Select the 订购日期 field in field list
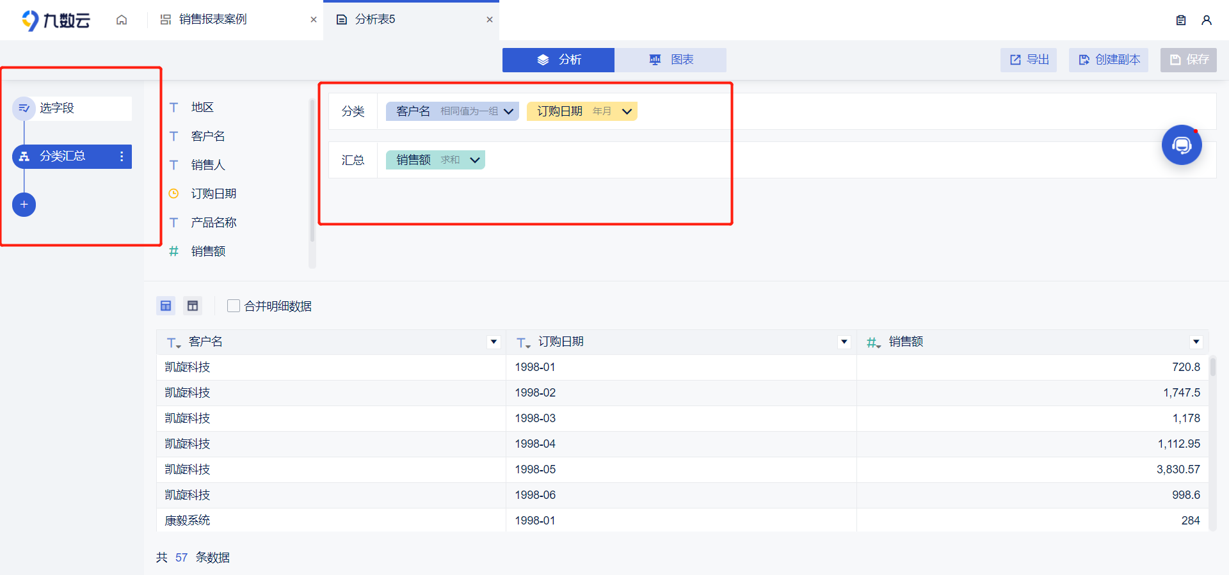1229x575 pixels. [x=214, y=194]
